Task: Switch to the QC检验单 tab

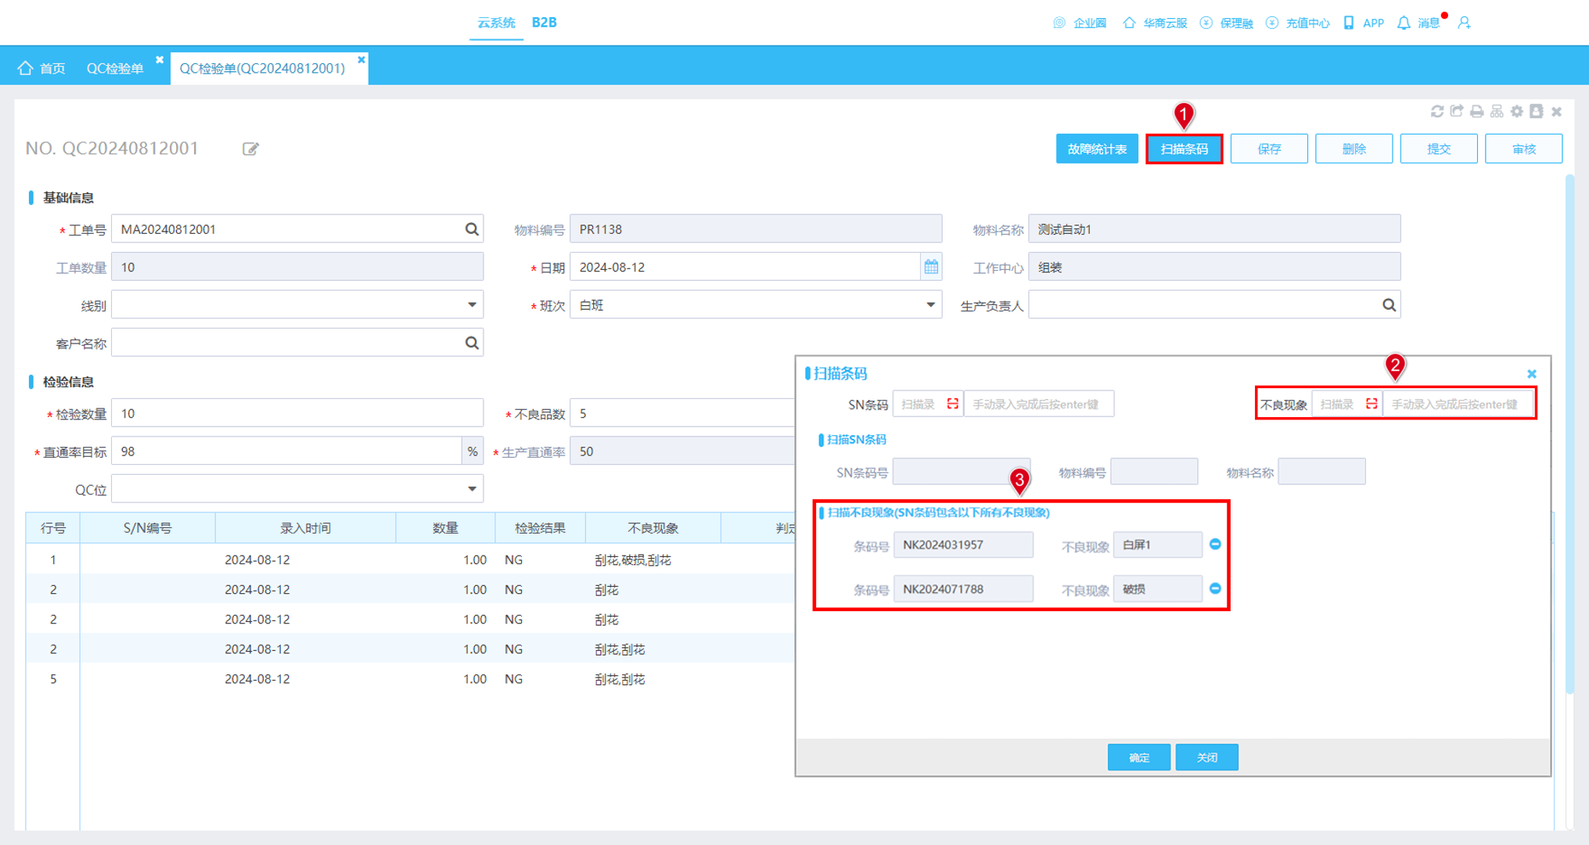Action: point(115,68)
